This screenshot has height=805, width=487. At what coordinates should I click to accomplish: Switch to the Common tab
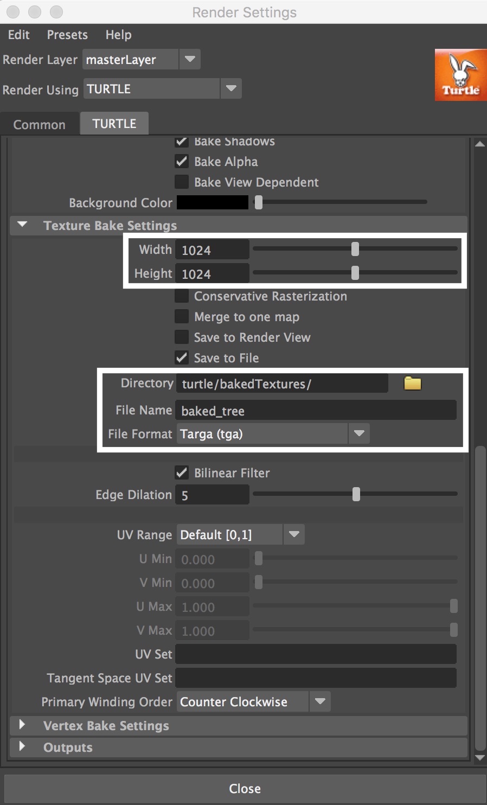(x=39, y=124)
